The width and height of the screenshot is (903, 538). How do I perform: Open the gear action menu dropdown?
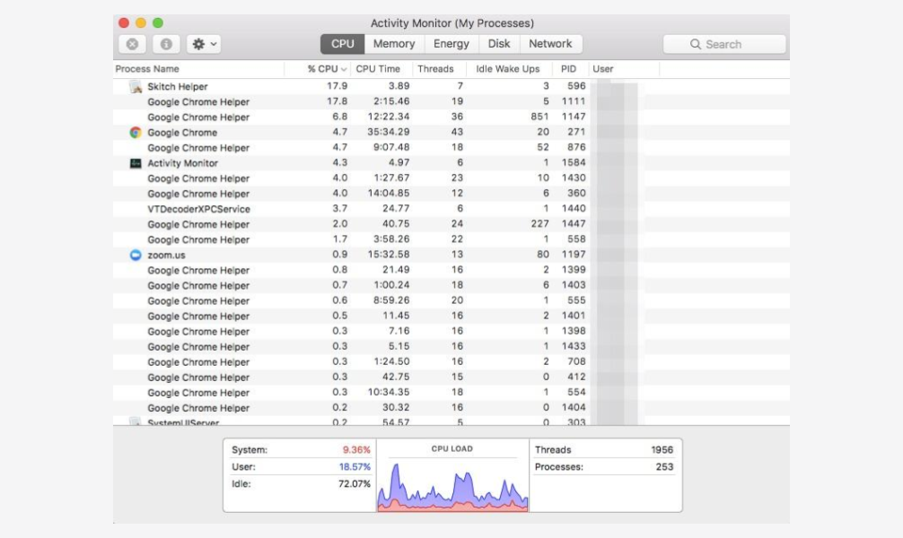pos(204,44)
